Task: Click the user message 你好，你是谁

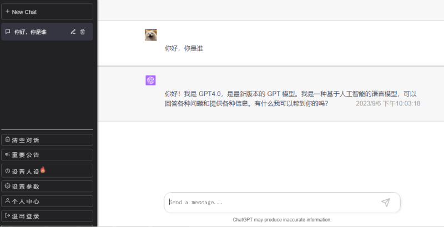Action: 184,49
